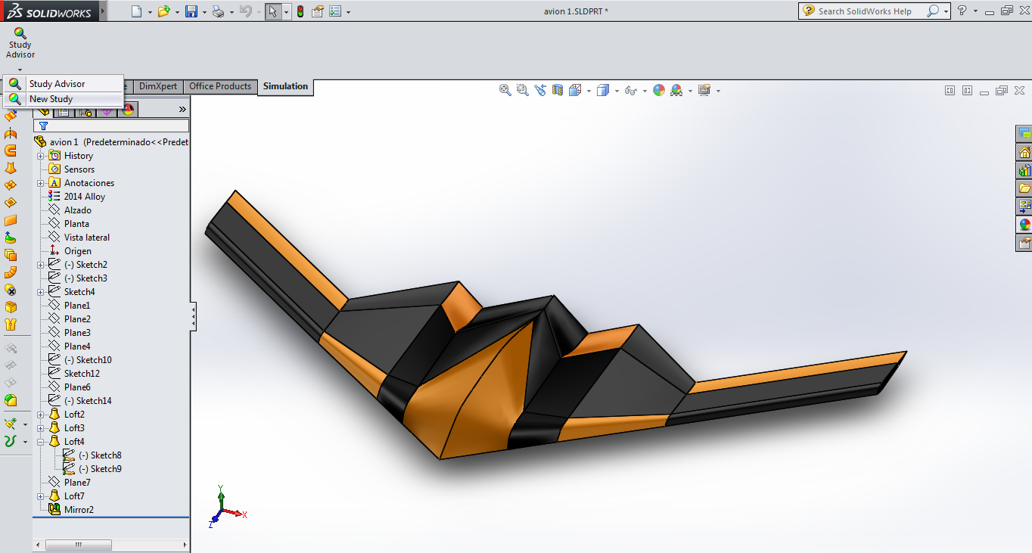The image size is (1032, 553).
Task: Toggle the Section View tool
Action: coord(558,90)
